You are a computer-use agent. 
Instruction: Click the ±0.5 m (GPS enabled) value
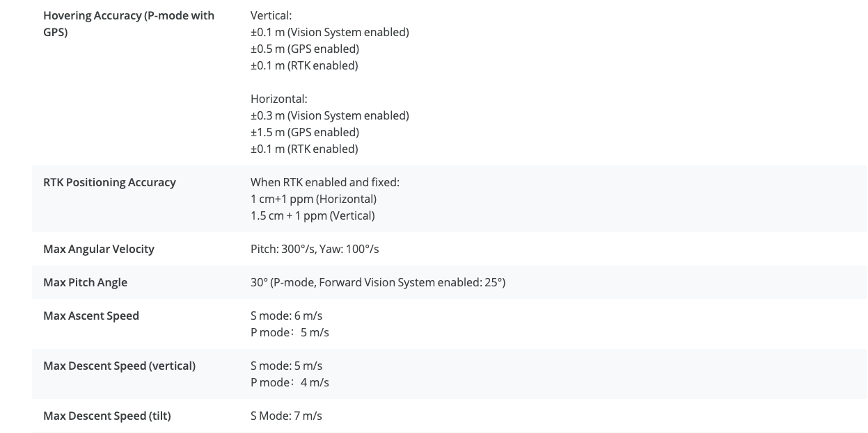pyautogui.click(x=305, y=49)
